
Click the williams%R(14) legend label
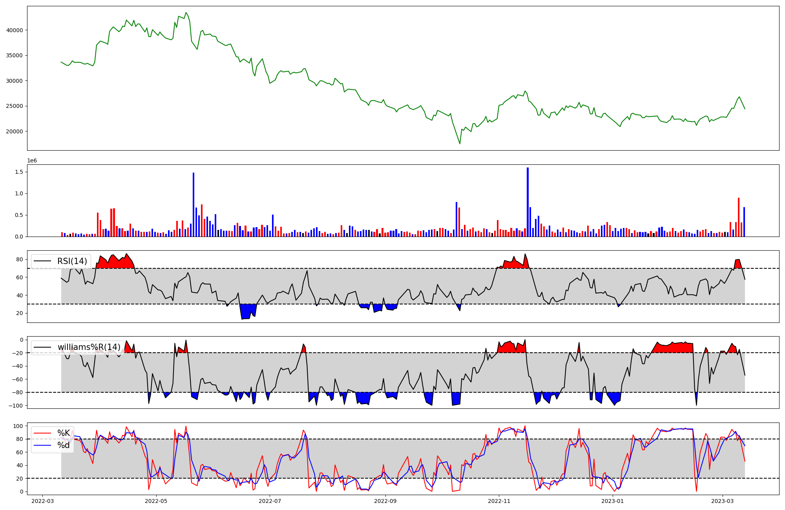(x=89, y=347)
